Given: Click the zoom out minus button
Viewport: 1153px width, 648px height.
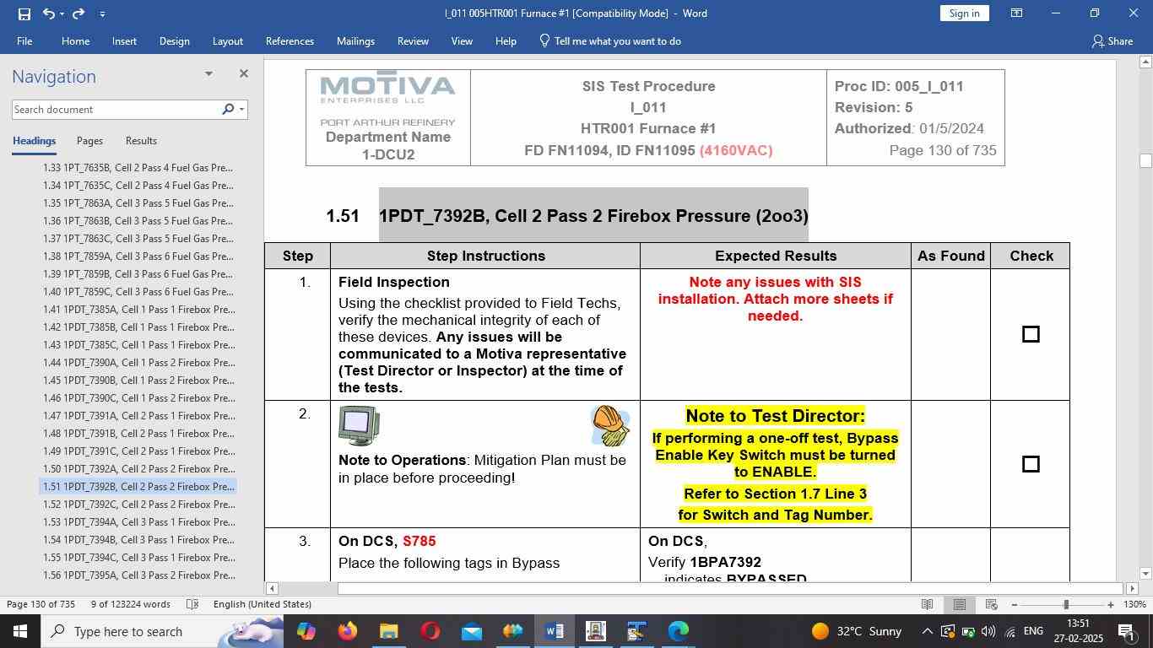Looking at the screenshot, I should point(1015,605).
